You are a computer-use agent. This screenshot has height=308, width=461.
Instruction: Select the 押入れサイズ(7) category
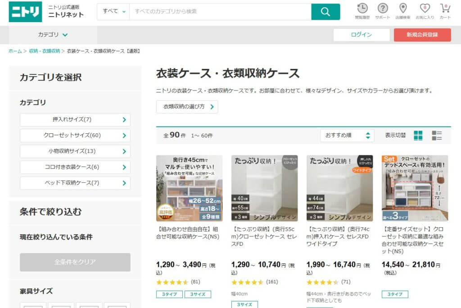(x=75, y=120)
